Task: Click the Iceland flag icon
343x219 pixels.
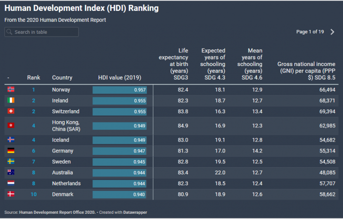Action: point(11,140)
